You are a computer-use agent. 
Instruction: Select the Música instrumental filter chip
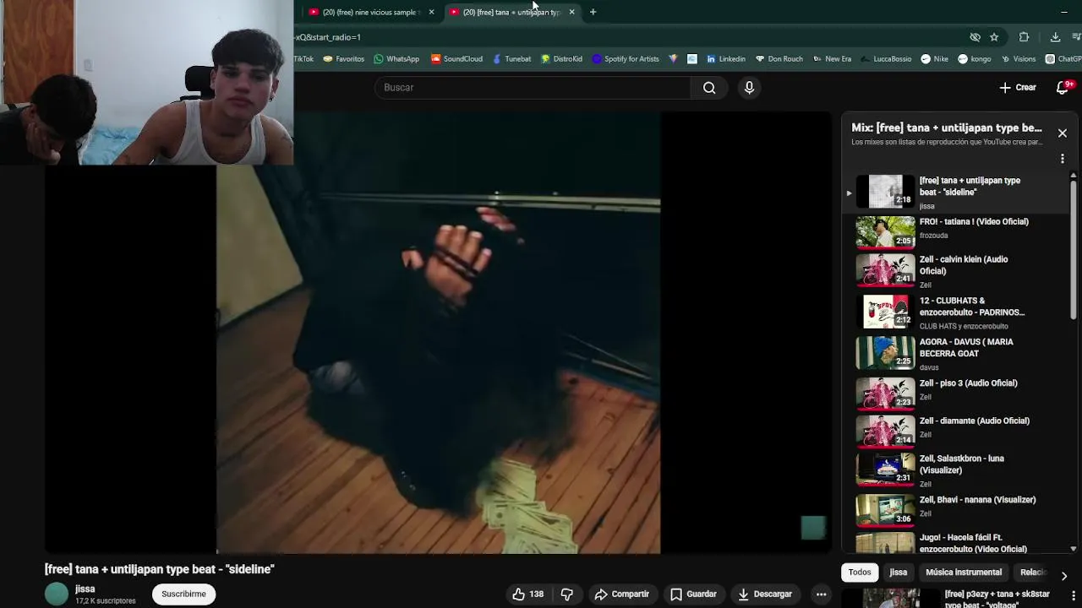pyautogui.click(x=964, y=573)
